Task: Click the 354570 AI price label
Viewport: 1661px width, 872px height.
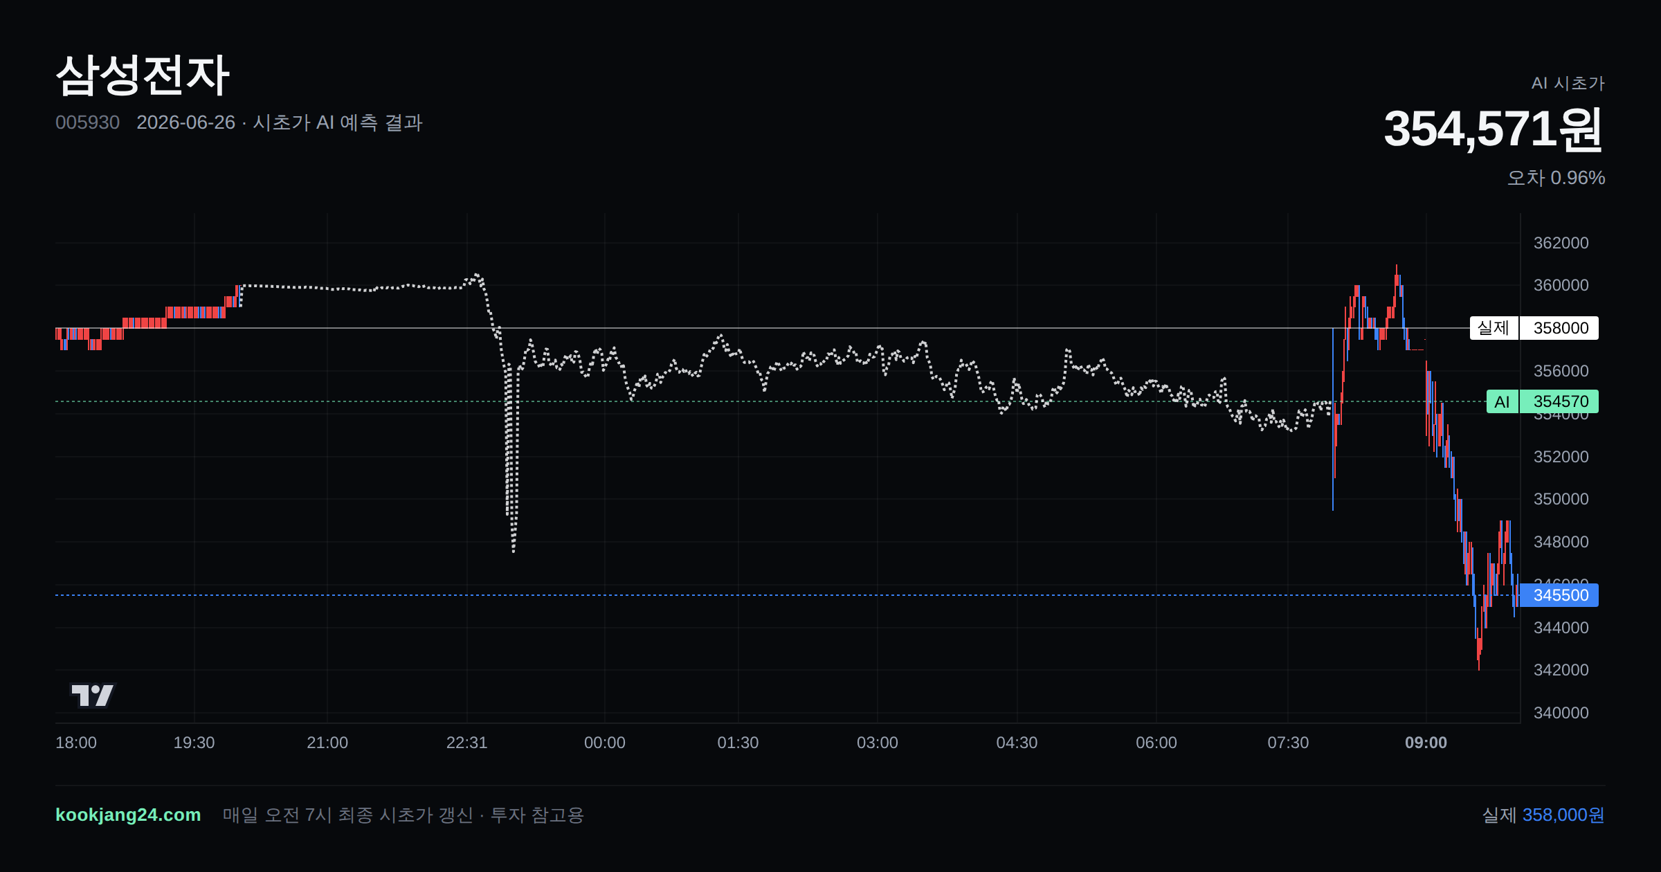Action: pyautogui.click(x=1560, y=401)
